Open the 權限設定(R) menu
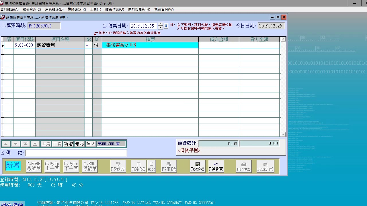The height and width of the screenshot is (206, 367). click(77, 9)
